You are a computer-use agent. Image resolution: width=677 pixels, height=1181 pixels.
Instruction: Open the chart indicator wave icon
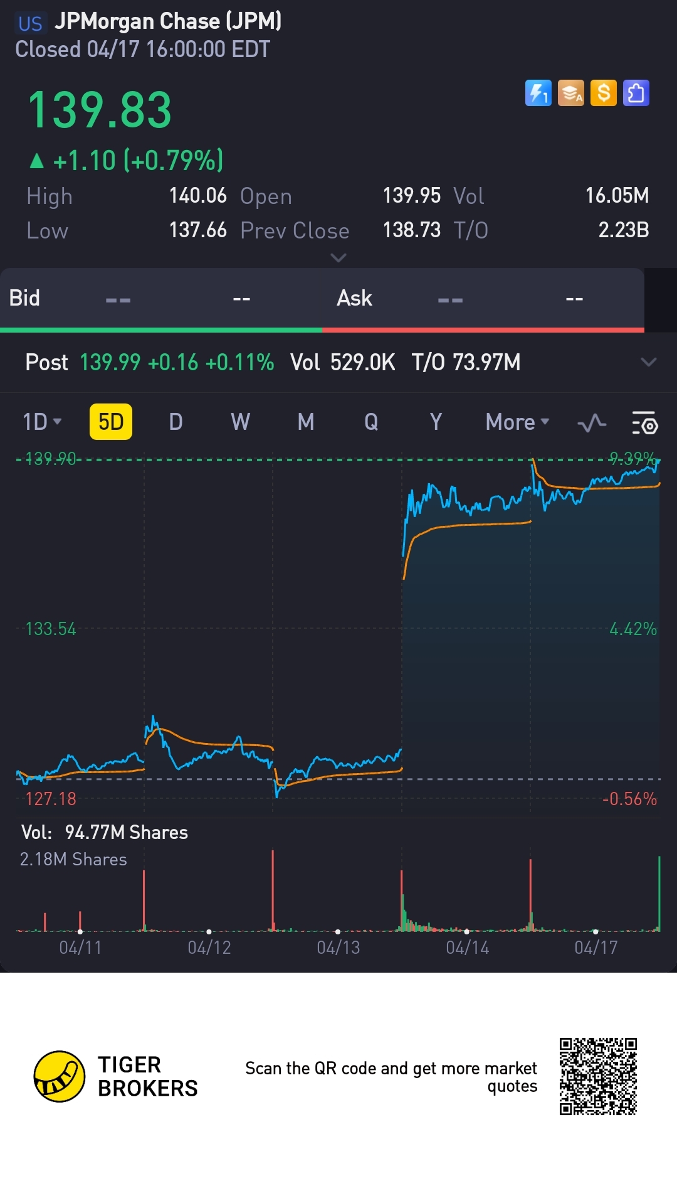pos(592,423)
